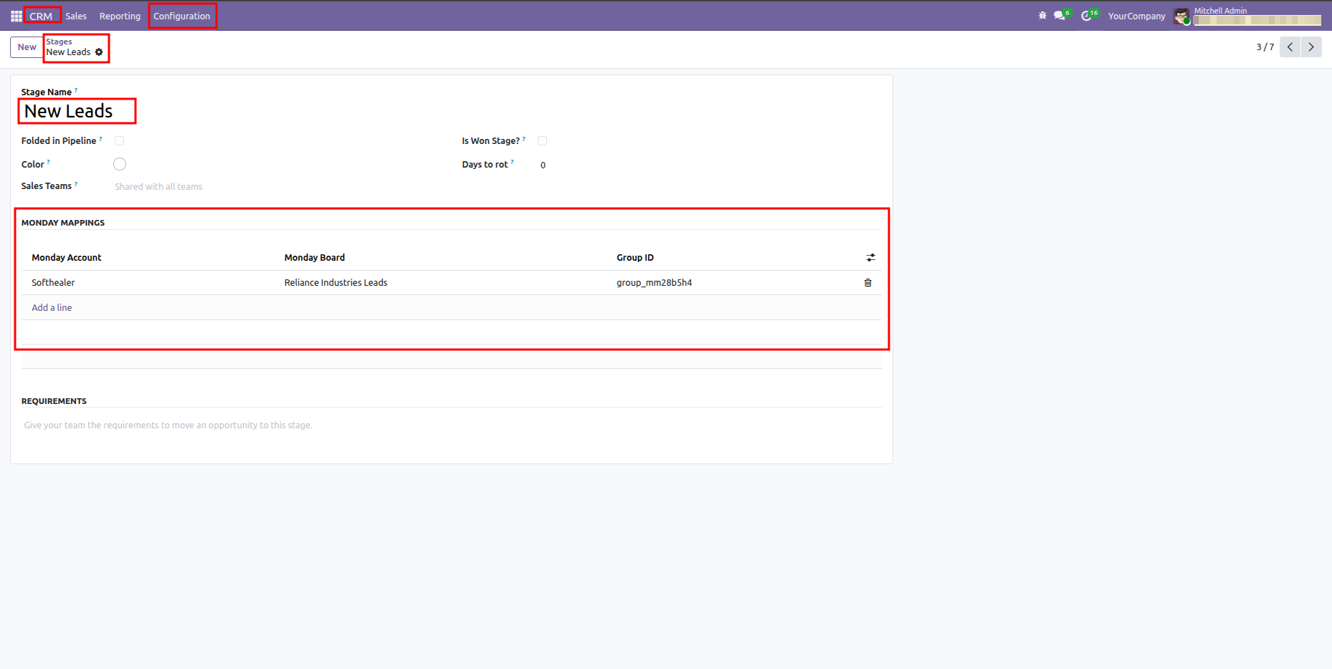
Task: Open YourCompany company switcher
Action: pyautogui.click(x=1136, y=16)
